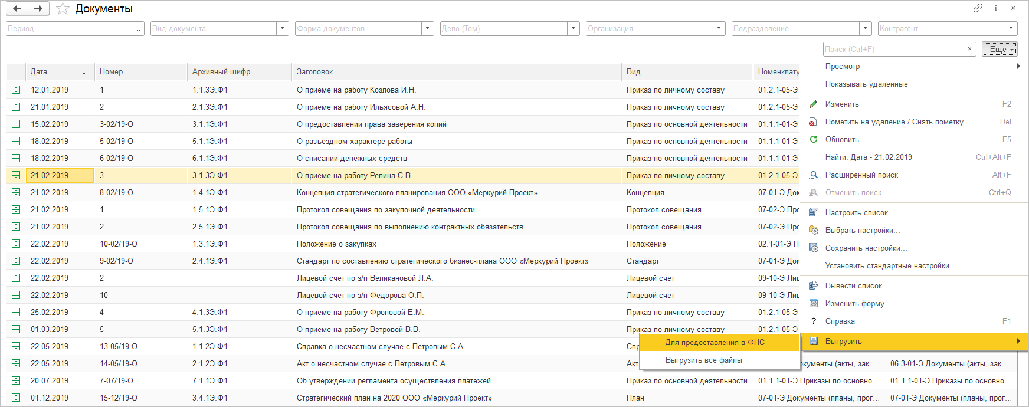This screenshot has height=407, width=1029.
Task: Click Расширенный поиск menu entry
Action: 861,175
